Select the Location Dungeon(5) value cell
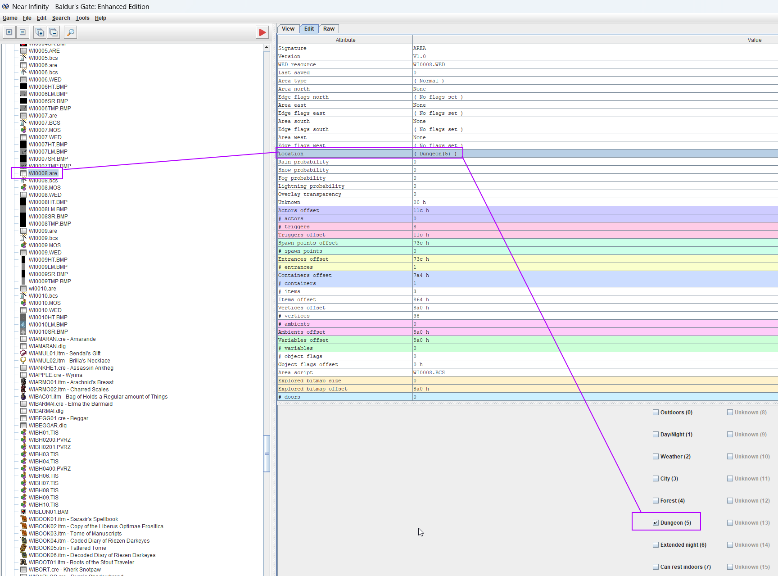The width and height of the screenshot is (778, 576). (x=595, y=154)
